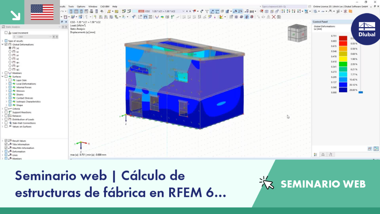Uncheck Global Deformations checkbox
This screenshot has width=380, height=214.
click(x=6, y=45)
